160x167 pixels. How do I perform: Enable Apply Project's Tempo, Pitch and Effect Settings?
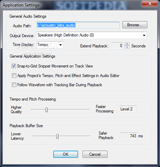tap(14, 76)
